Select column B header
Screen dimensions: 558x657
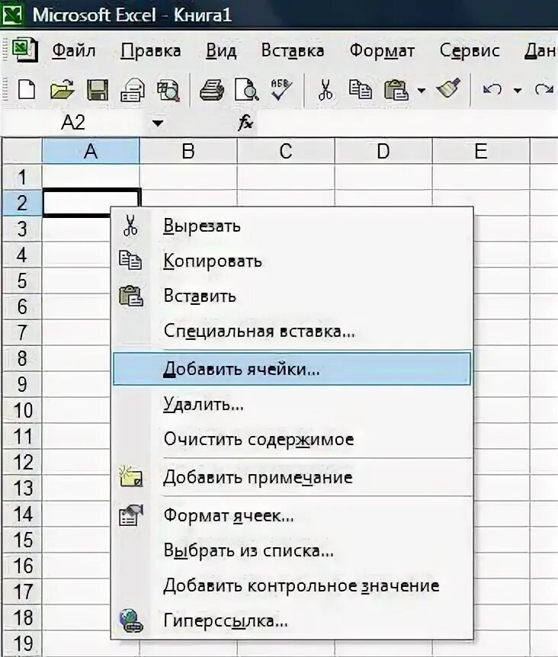(188, 151)
